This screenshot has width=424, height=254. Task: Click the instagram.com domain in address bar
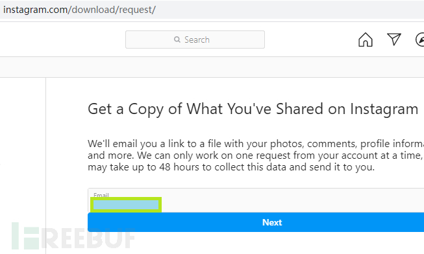point(36,10)
